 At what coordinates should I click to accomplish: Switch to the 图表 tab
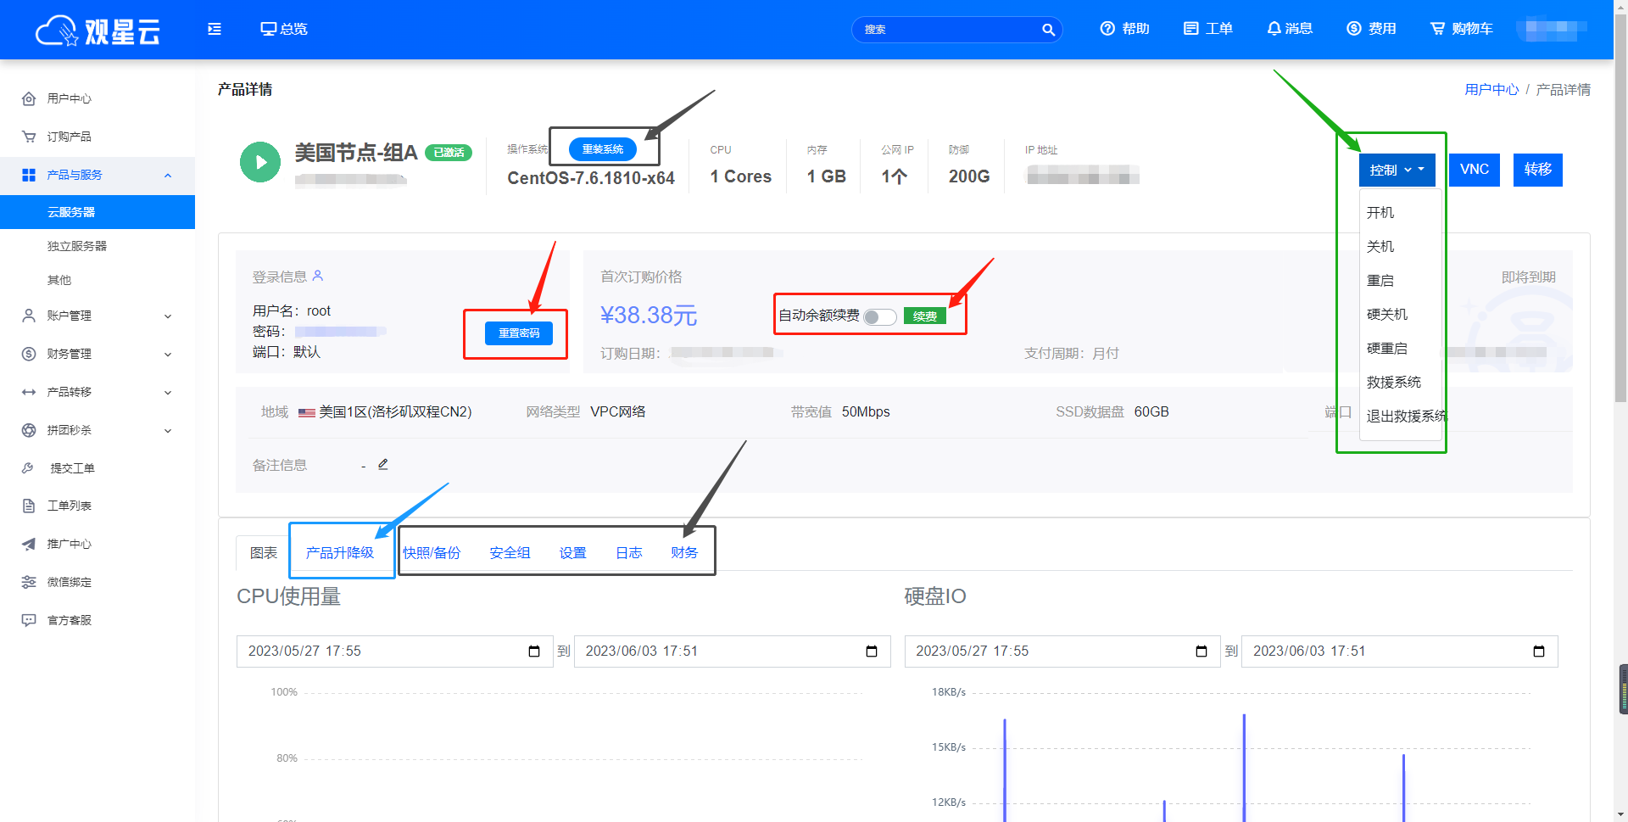click(264, 553)
